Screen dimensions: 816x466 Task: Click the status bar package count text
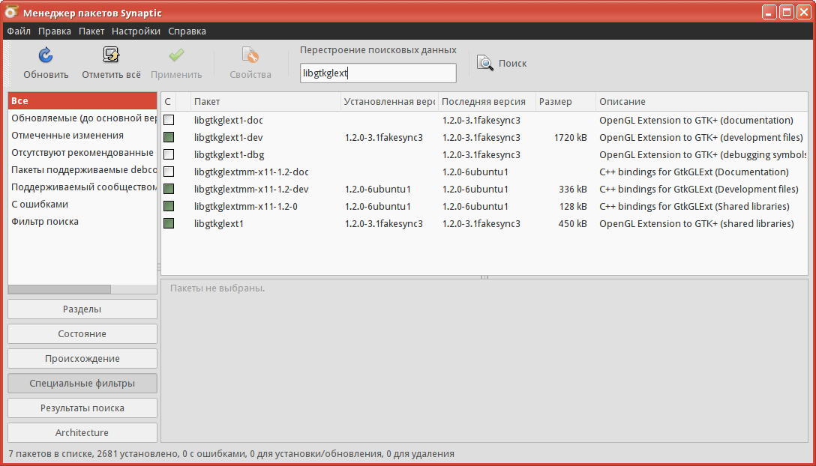(x=231, y=454)
